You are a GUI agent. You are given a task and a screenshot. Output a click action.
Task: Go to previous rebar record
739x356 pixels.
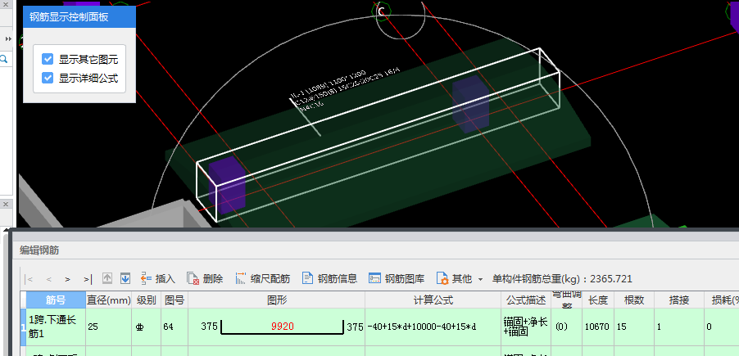[48, 279]
